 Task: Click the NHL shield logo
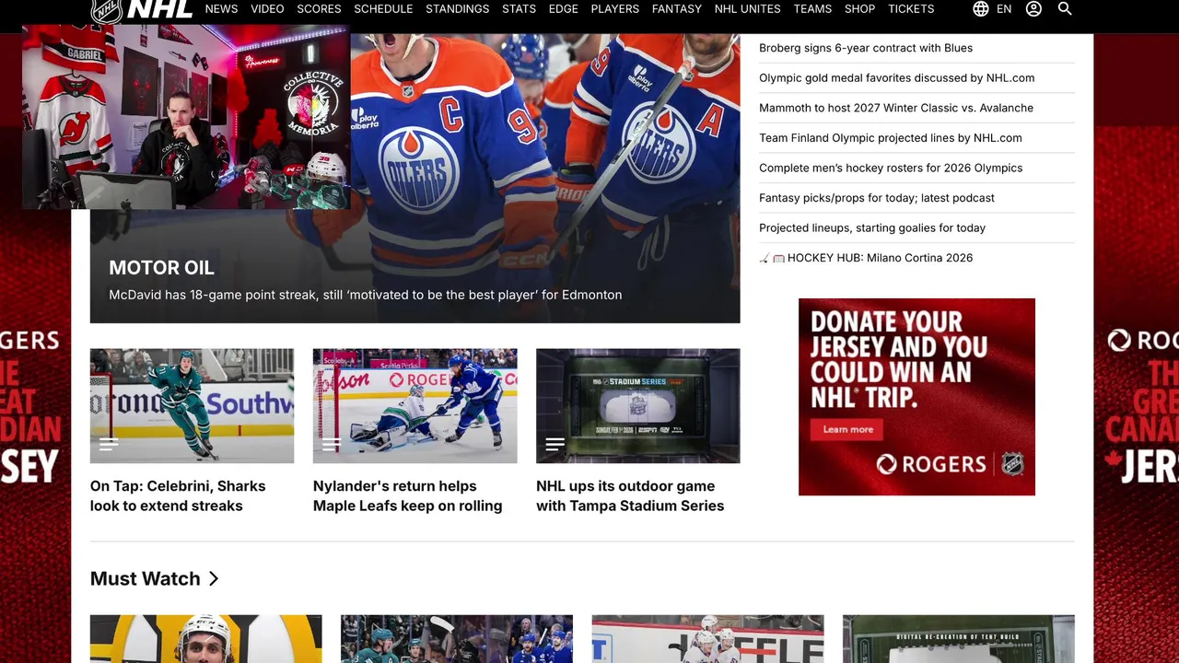click(x=106, y=11)
